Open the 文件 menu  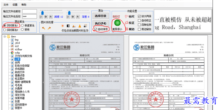pos(6,5)
